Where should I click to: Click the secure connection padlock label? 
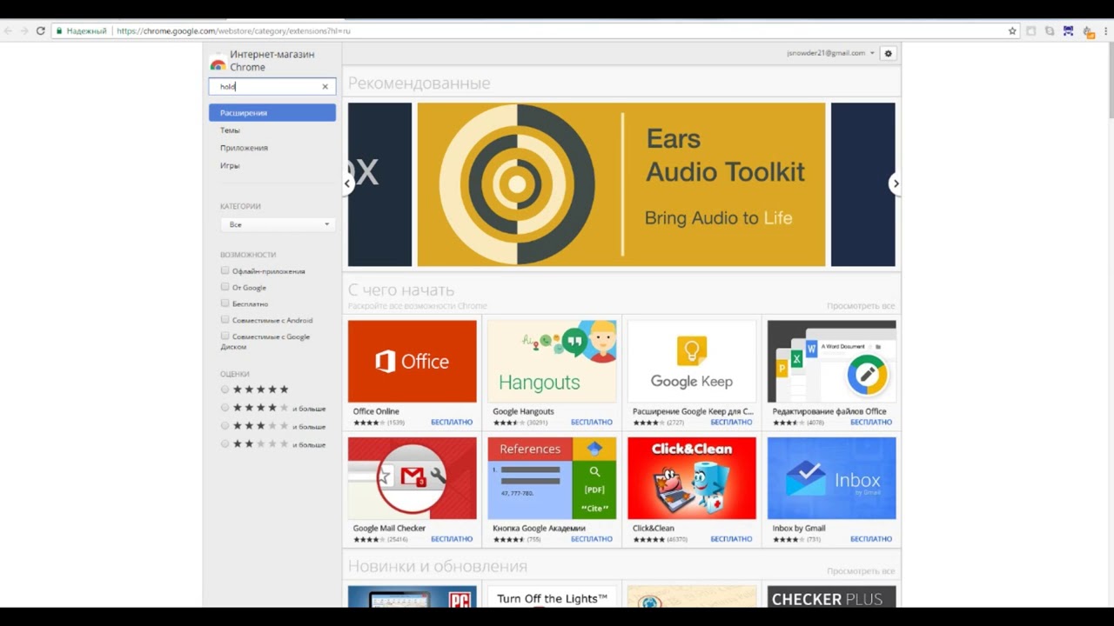click(81, 30)
